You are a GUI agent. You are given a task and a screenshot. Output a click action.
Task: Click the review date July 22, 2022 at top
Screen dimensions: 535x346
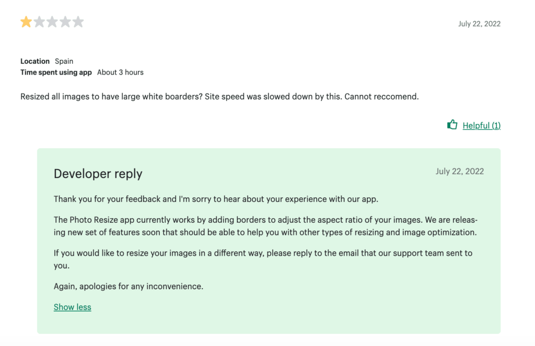point(479,23)
